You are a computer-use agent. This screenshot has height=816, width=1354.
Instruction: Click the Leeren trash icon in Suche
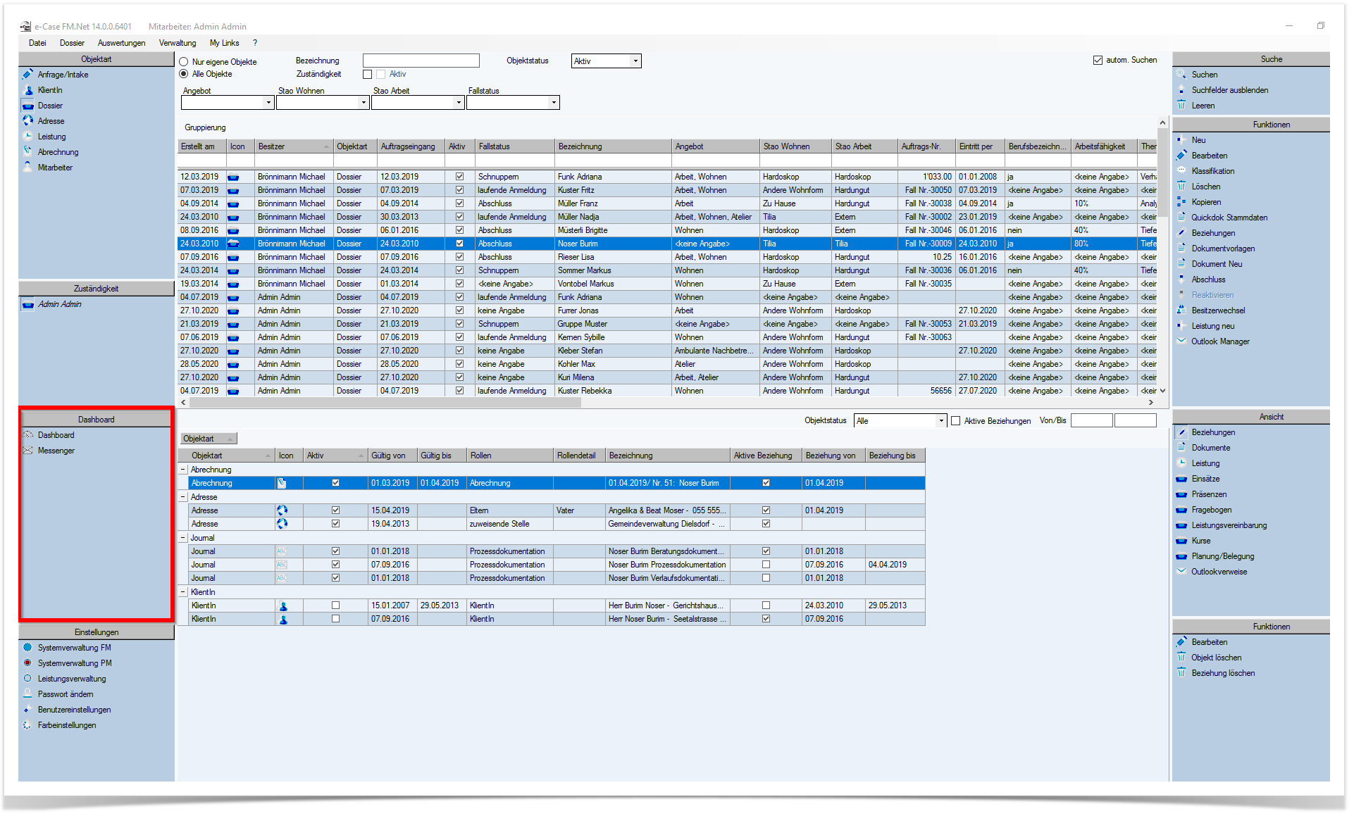[1181, 106]
